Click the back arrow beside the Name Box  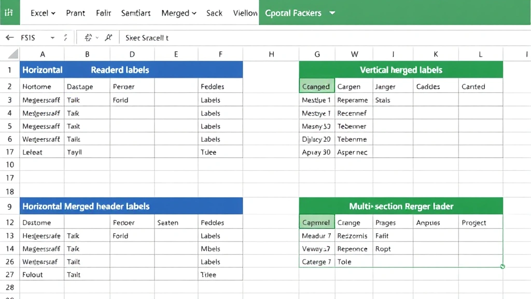click(10, 37)
